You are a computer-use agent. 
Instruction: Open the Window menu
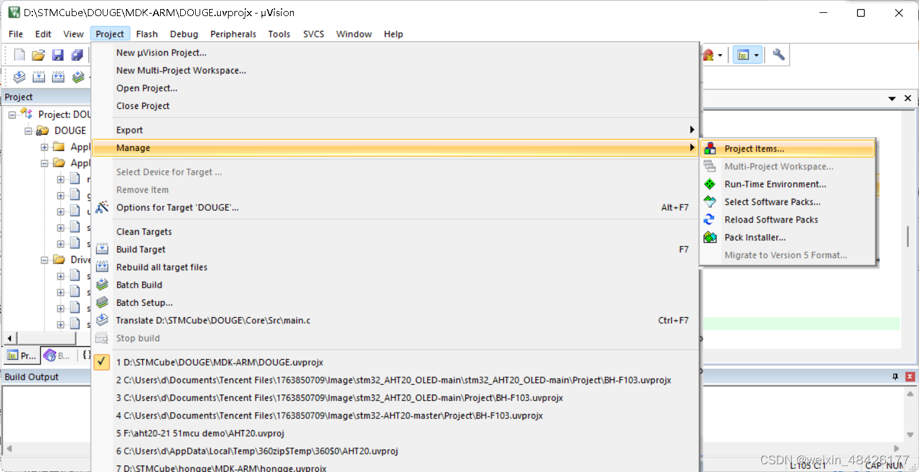tap(354, 34)
